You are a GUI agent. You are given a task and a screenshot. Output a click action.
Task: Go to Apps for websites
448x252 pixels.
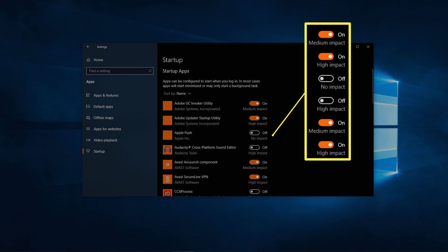coord(104,129)
